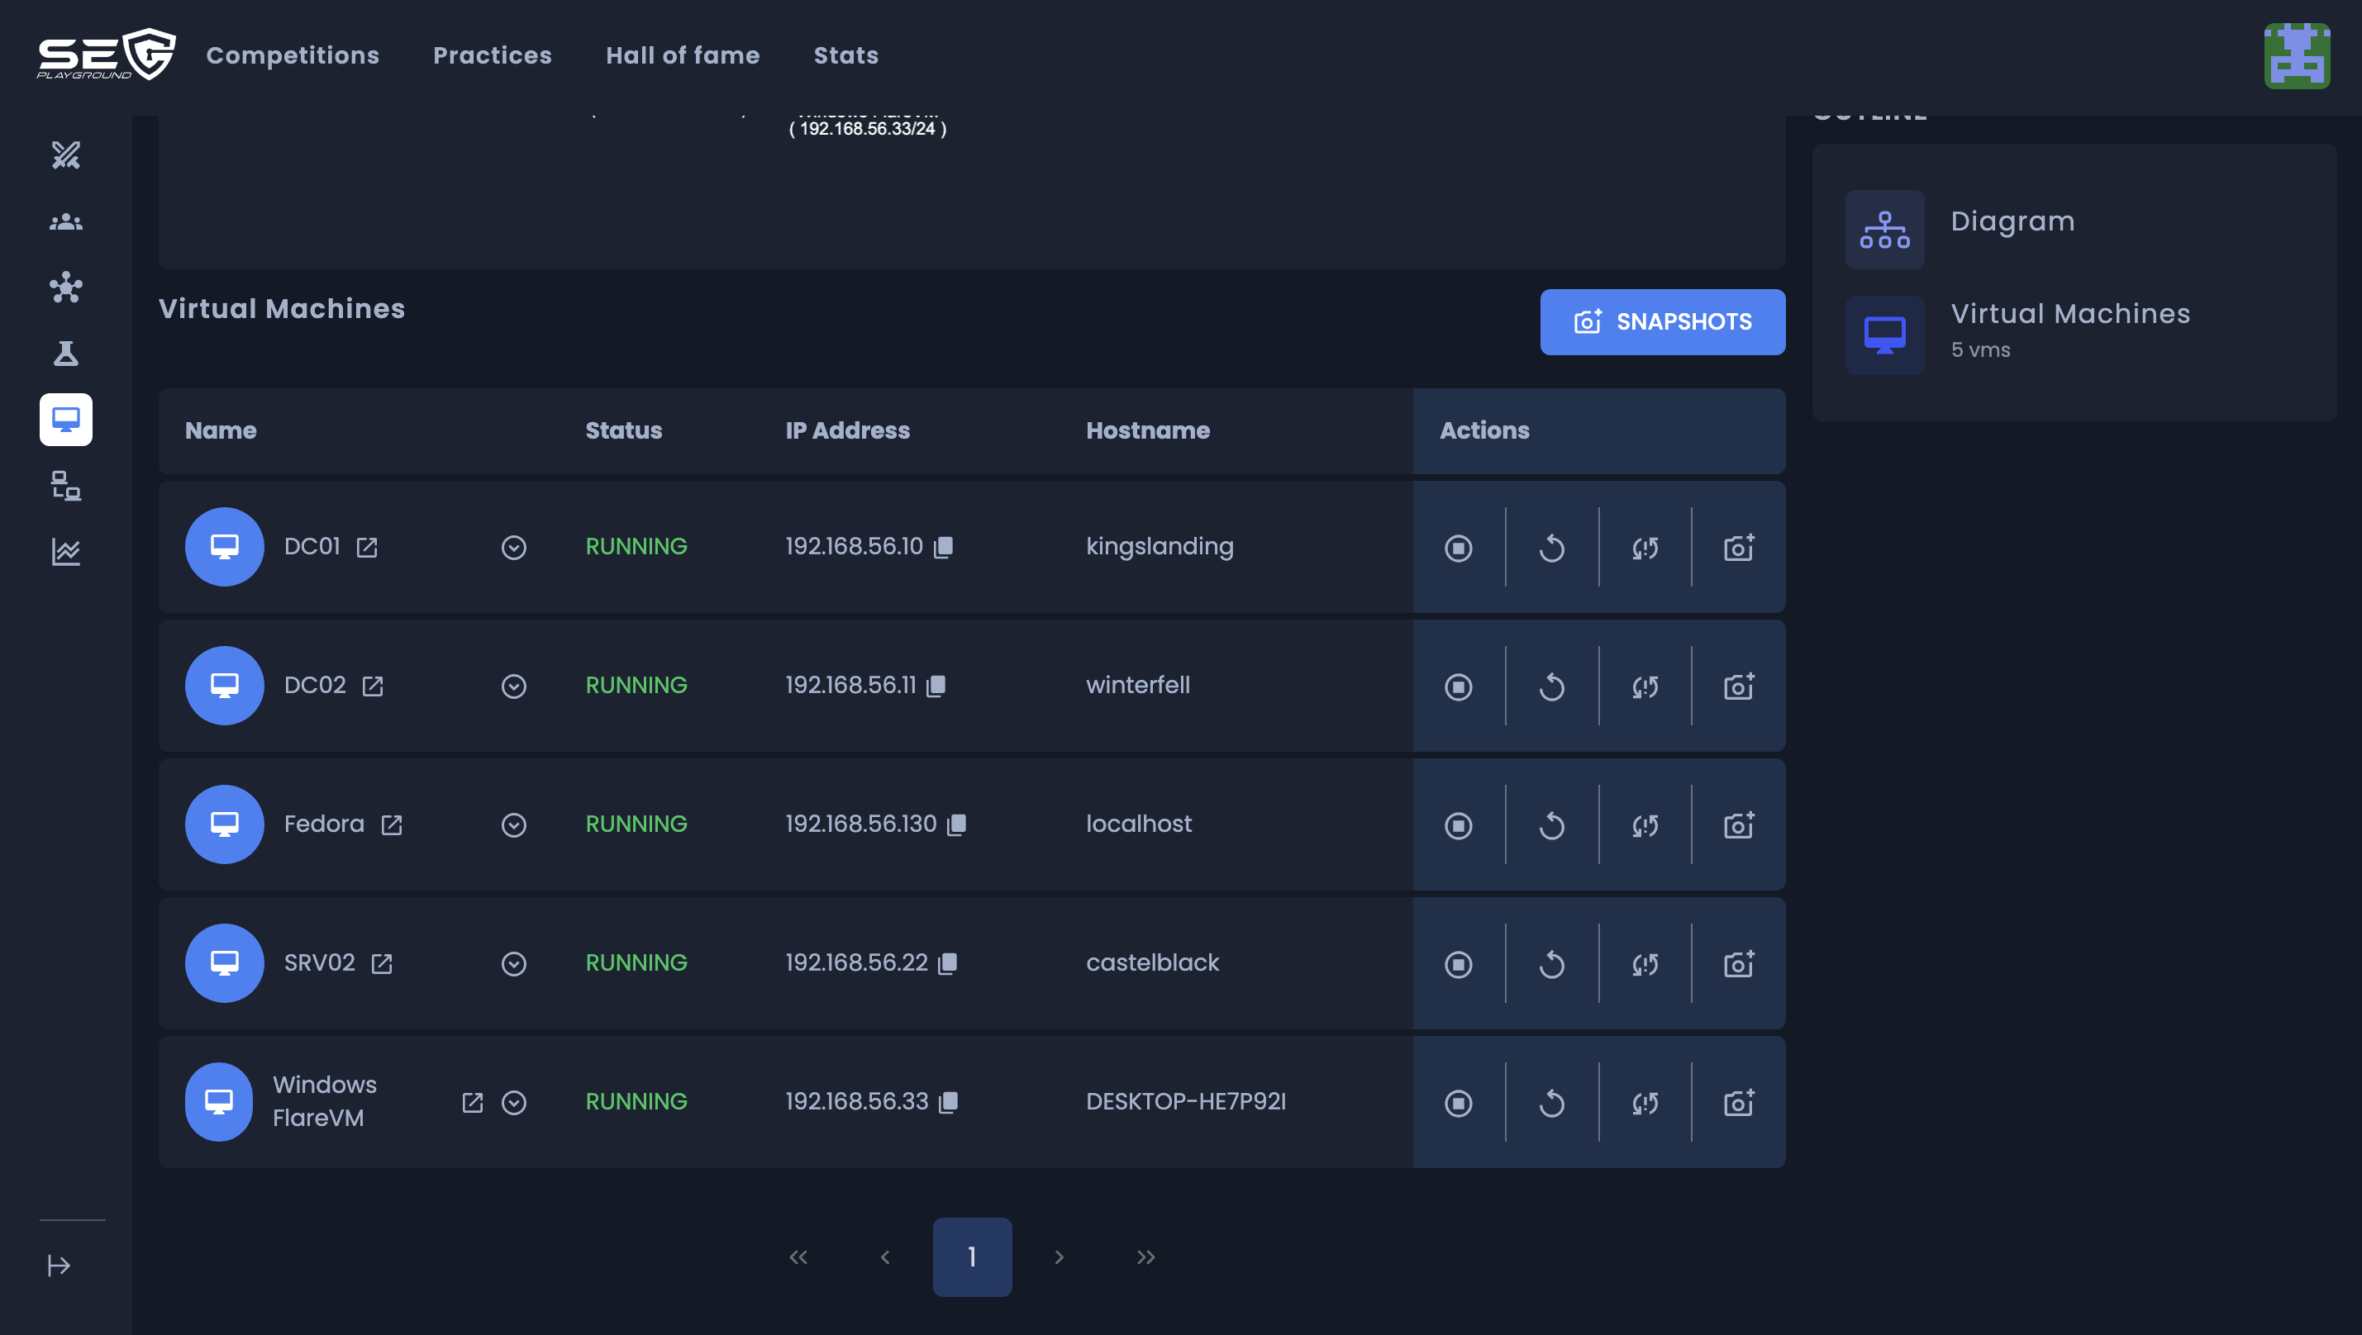Click the SNAPSHOTS button
Screen dimensions: 2362x1335
(x=1662, y=322)
